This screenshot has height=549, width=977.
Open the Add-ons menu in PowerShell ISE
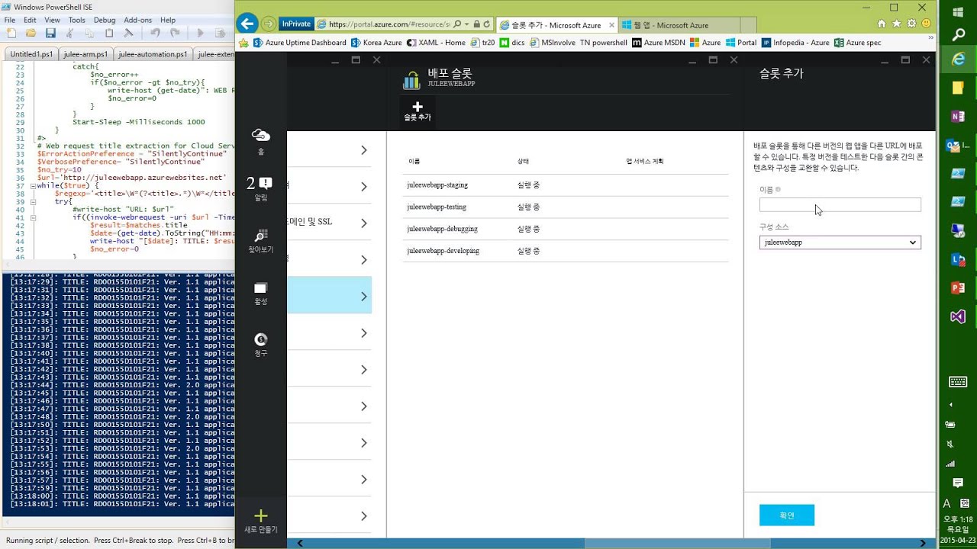(138, 20)
